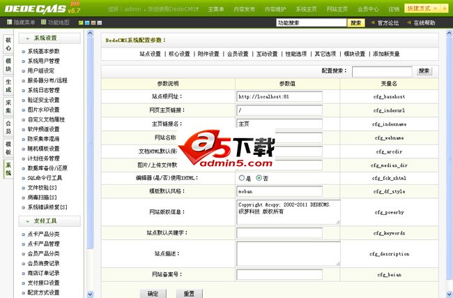This screenshot has height=298, width=453.
Task: Go to 系统主页 in top menu
Action: pyautogui.click(x=306, y=9)
